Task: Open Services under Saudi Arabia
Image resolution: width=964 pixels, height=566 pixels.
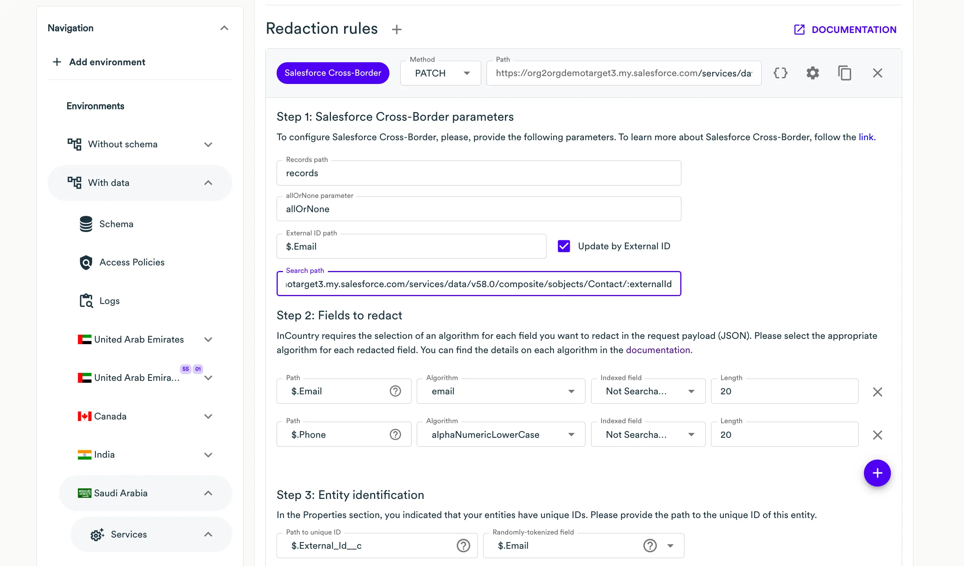Action: pyautogui.click(x=128, y=534)
